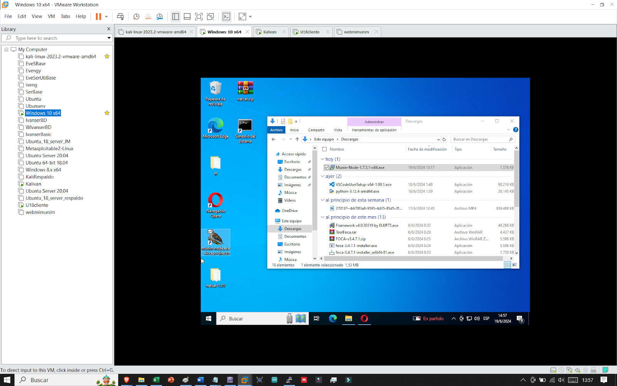Collapse the My Computer tree node

click(6, 49)
